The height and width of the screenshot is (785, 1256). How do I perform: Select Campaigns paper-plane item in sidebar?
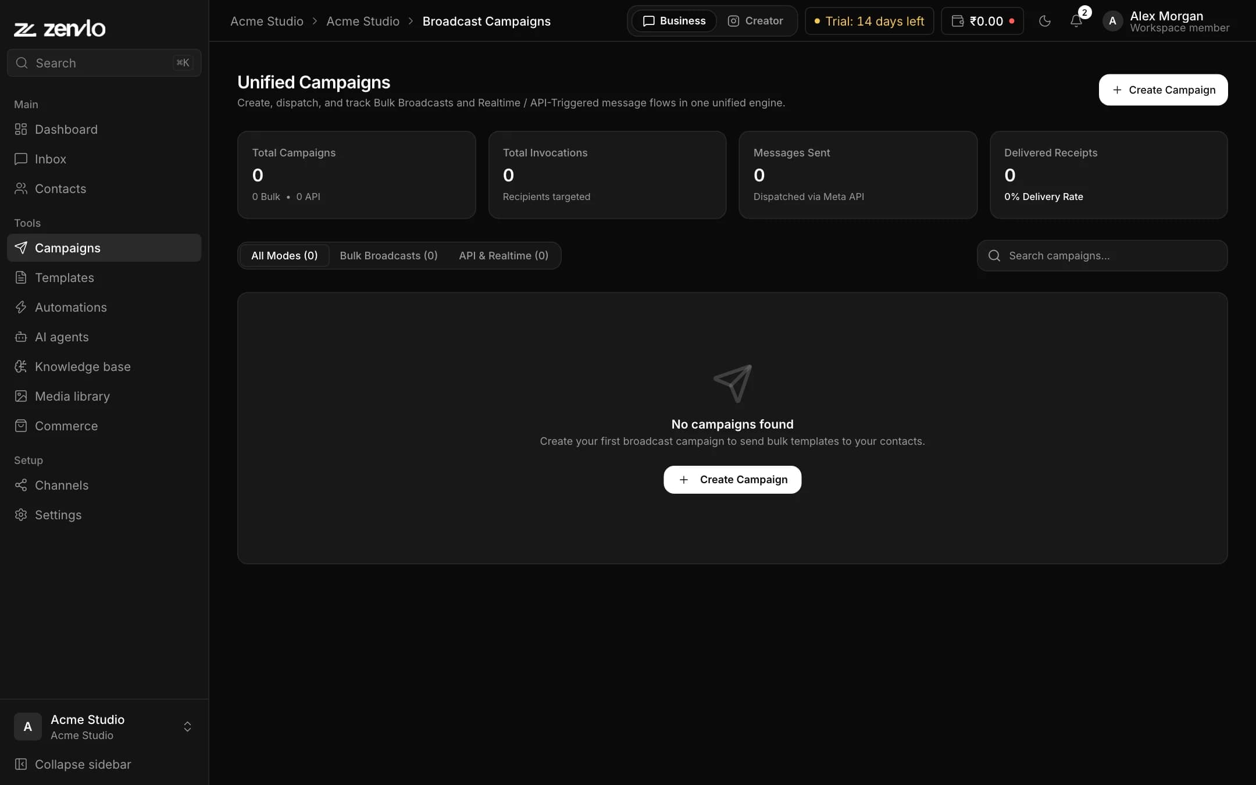tap(104, 248)
